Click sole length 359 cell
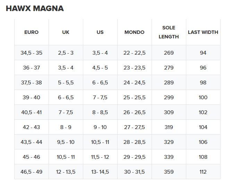The height and width of the screenshot is (183, 231). coord(169,172)
